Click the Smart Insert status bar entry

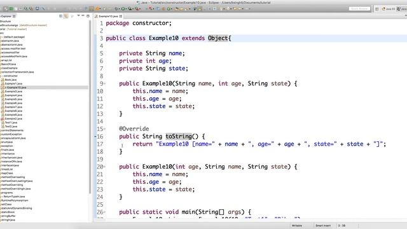[323, 226]
